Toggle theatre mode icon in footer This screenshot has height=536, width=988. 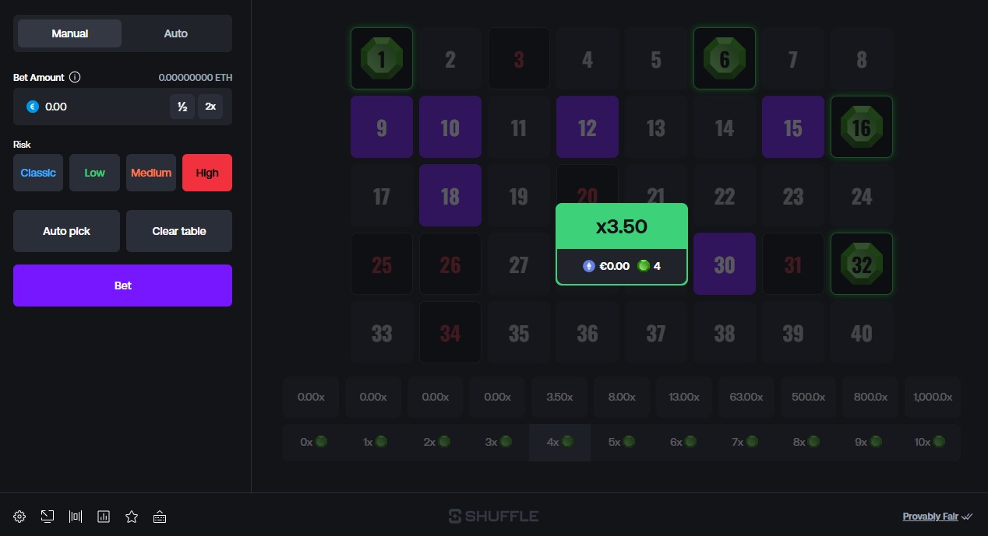[x=76, y=517]
